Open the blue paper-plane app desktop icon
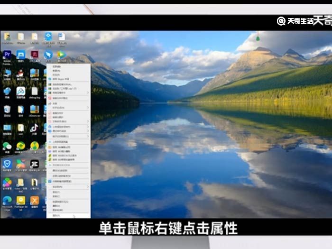This screenshot has height=249, width=332. coord(48,55)
